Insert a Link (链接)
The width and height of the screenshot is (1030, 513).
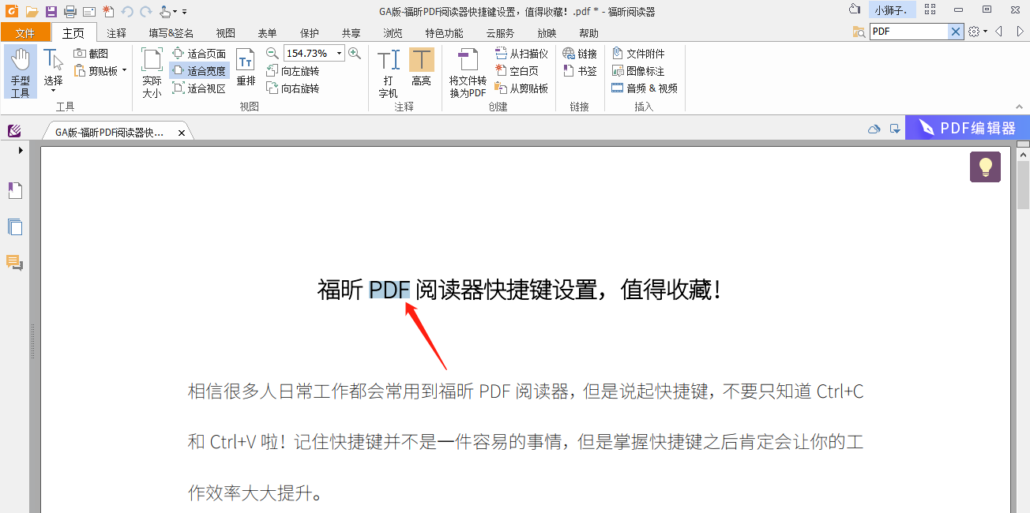[580, 54]
